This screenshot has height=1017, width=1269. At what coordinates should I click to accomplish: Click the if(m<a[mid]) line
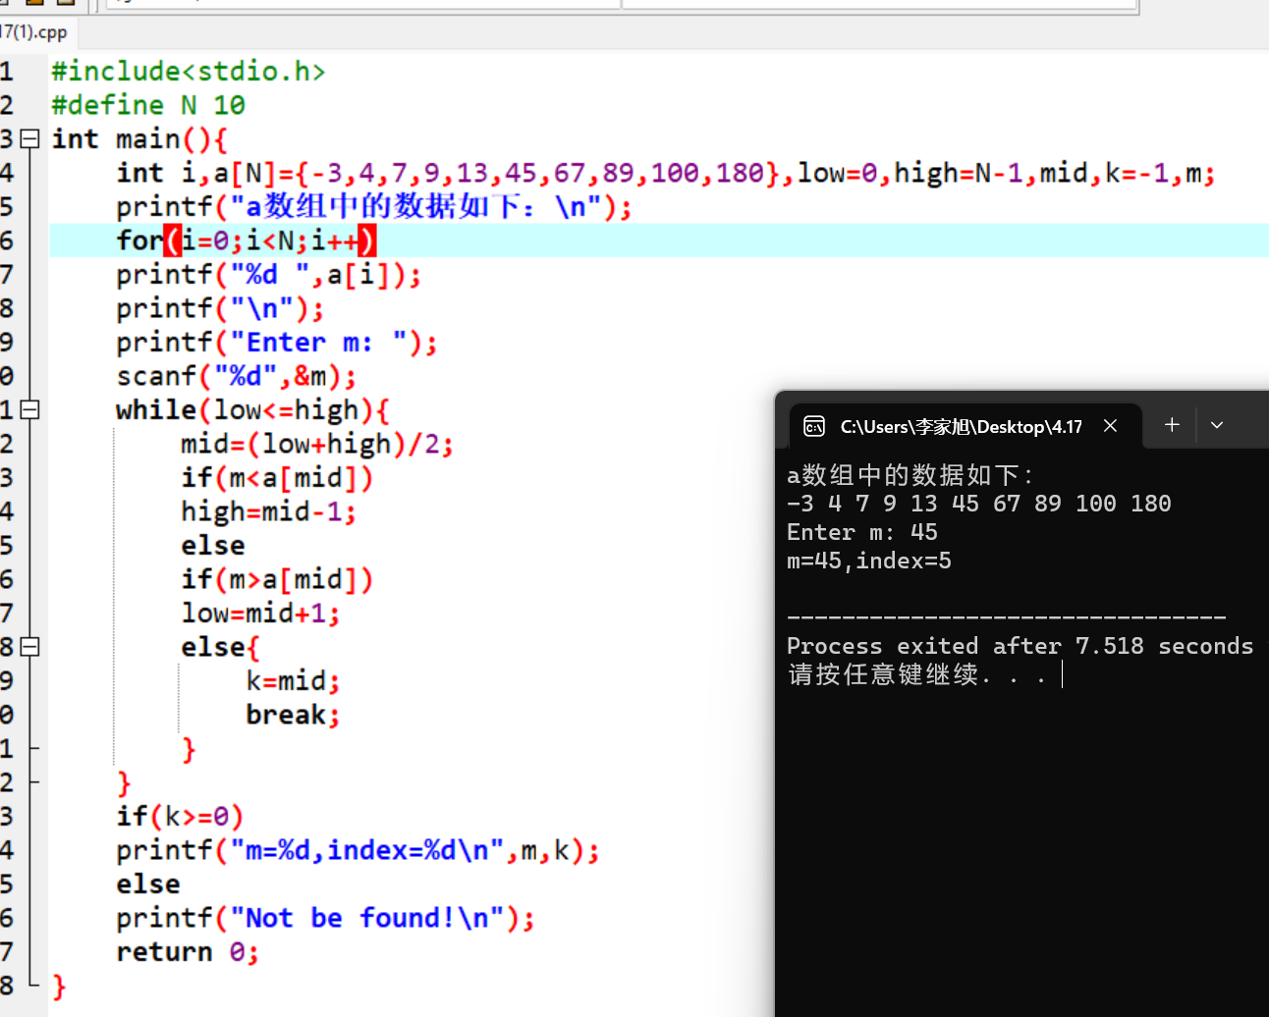point(277,478)
